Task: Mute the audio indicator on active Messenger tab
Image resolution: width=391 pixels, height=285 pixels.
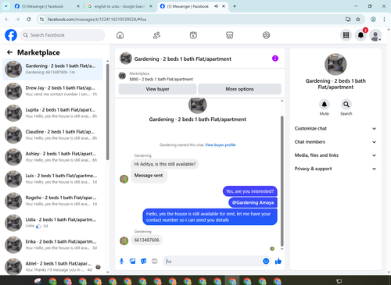Action: click(x=216, y=6)
